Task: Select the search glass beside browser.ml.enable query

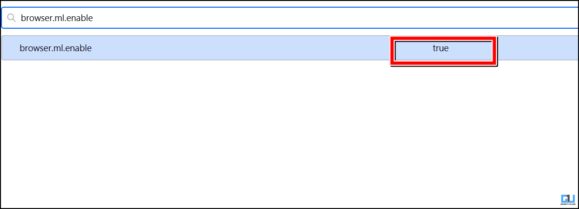Action: pyautogui.click(x=11, y=18)
